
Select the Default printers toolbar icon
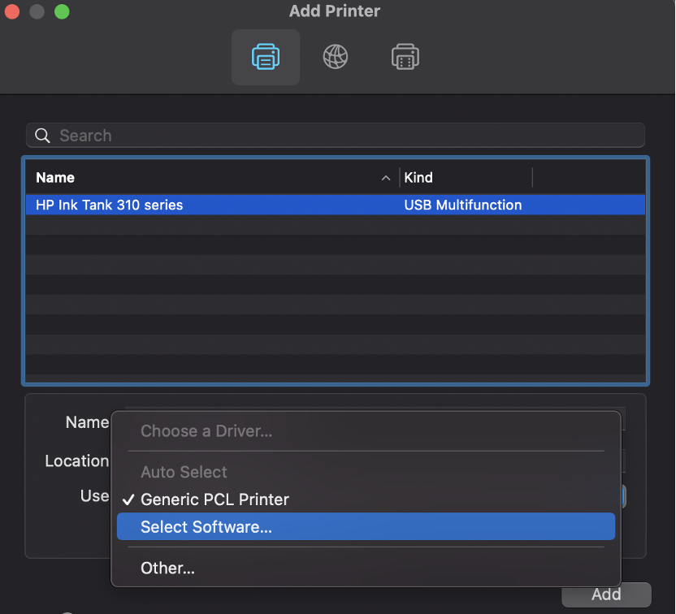266,57
